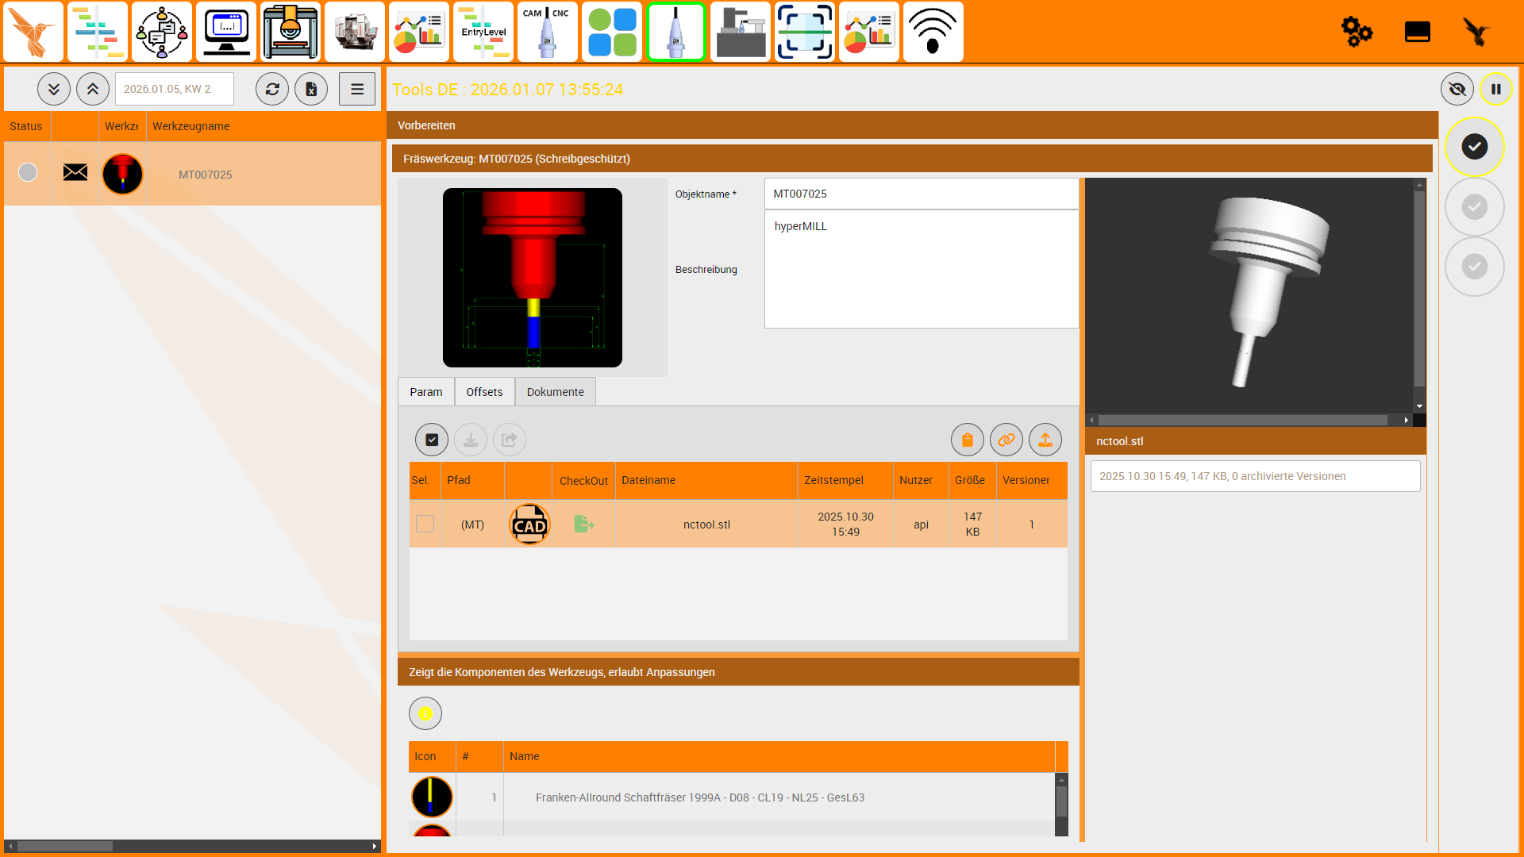Screen dimensions: 1524x857
Task: Open the CAM CNC tool module icon
Action: point(547,32)
